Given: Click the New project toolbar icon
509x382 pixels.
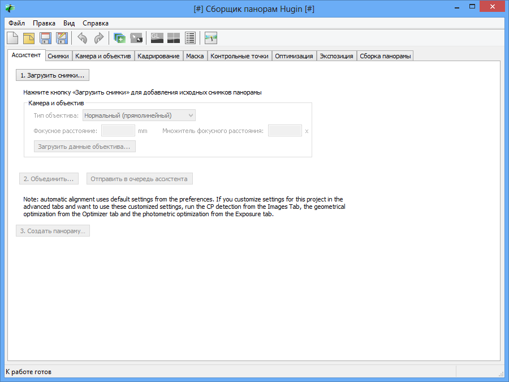Looking at the screenshot, I should [12, 38].
